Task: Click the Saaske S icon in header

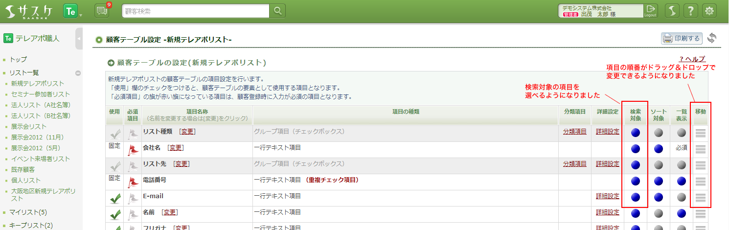Action: [672, 11]
